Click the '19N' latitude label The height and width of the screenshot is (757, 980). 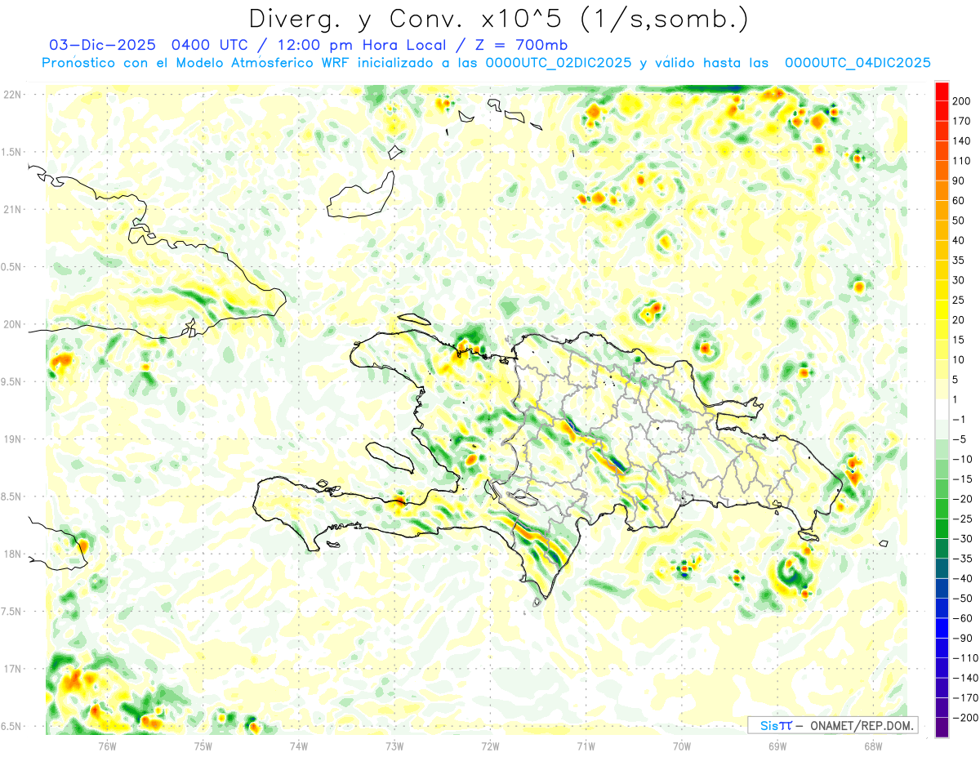(x=12, y=439)
